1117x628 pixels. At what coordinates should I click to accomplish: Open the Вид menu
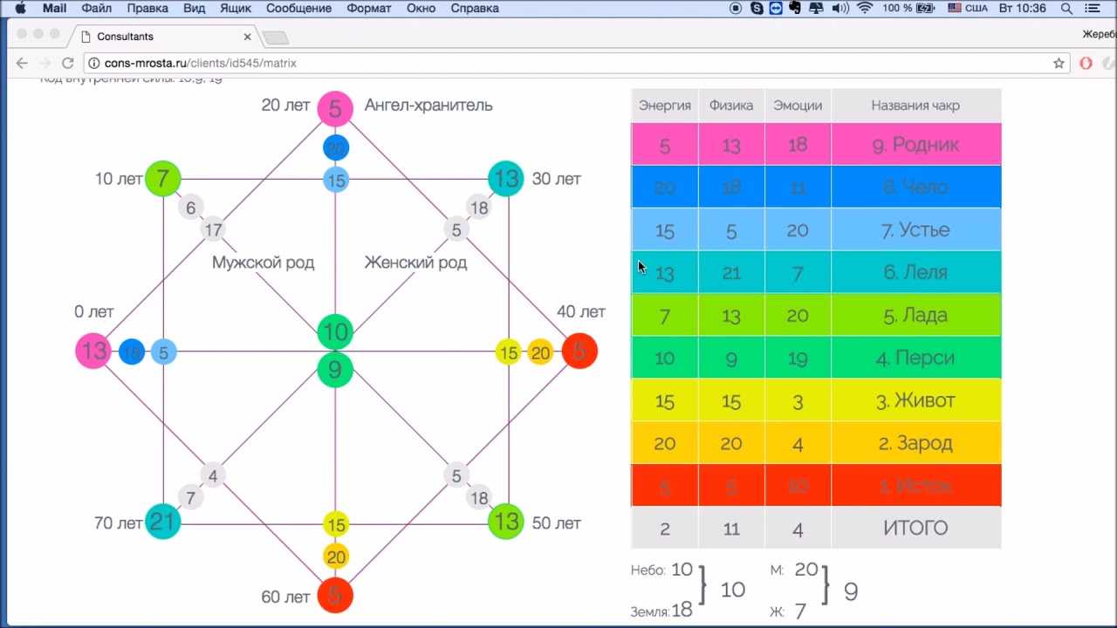(x=195, y=8)
